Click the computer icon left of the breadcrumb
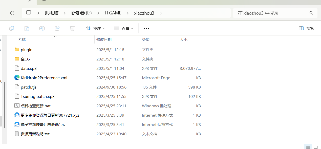 (x=29, y=13)
